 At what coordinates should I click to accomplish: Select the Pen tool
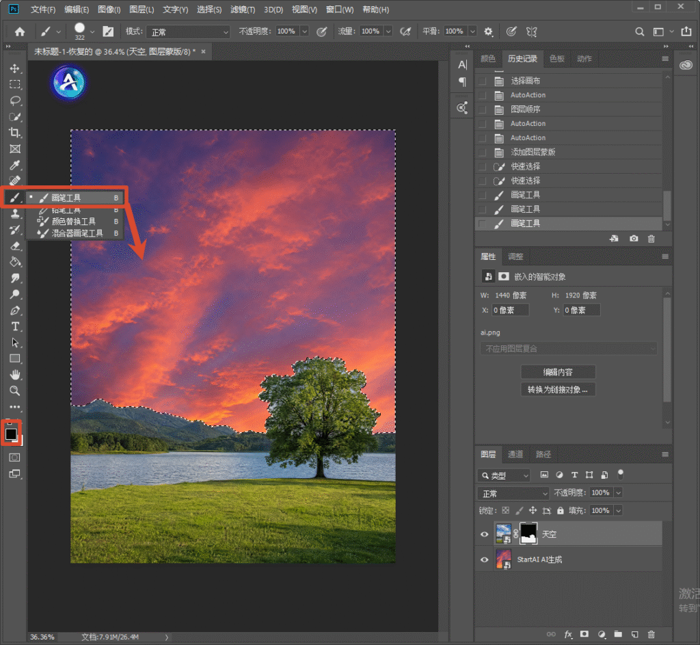click(x=15, y=311)
